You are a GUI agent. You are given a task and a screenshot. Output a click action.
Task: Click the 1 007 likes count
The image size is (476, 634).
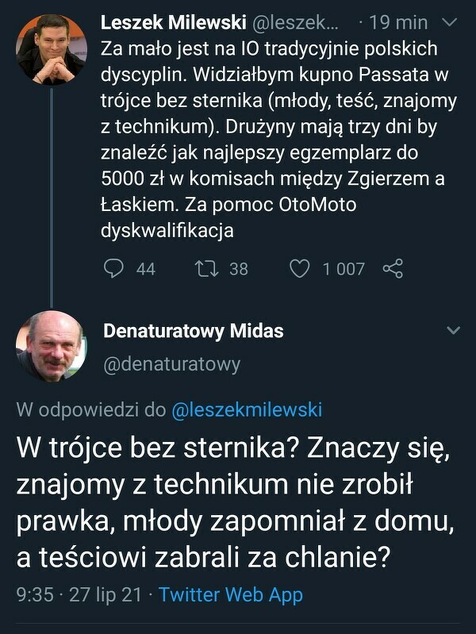pyautogui.click(x=343, y=269)
